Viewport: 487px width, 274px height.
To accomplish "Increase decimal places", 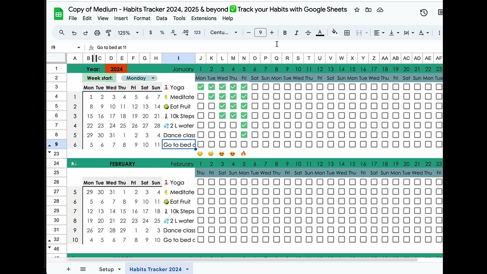I will click(185, 33).
